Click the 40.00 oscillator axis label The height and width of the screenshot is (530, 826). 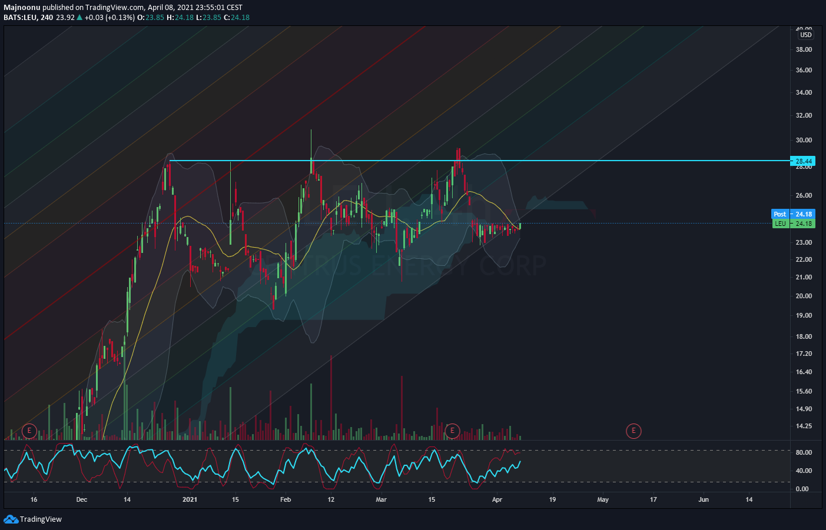tap(802, 471)
